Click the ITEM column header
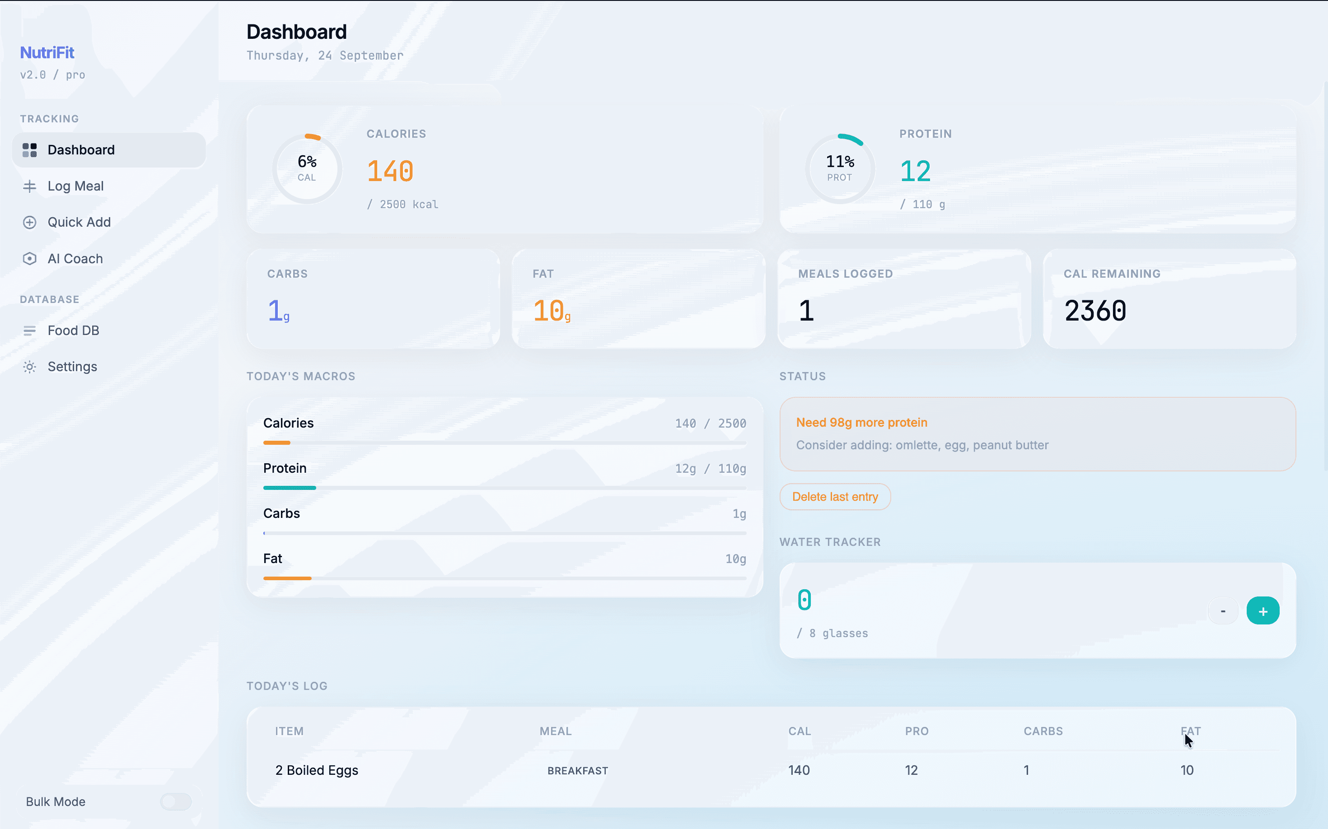The image size is (1328, 829). point(289,731)
